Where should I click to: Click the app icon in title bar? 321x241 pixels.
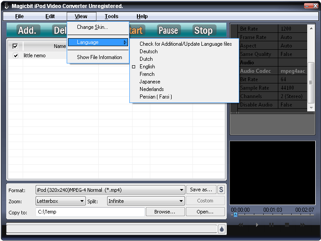pos(7,6)
